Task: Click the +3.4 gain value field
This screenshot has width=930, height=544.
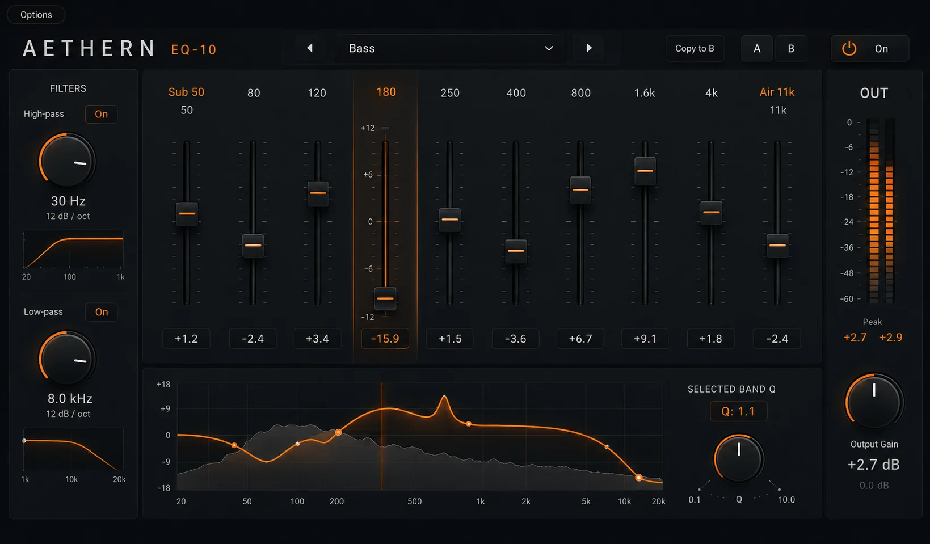Action: tap(317, 339)
